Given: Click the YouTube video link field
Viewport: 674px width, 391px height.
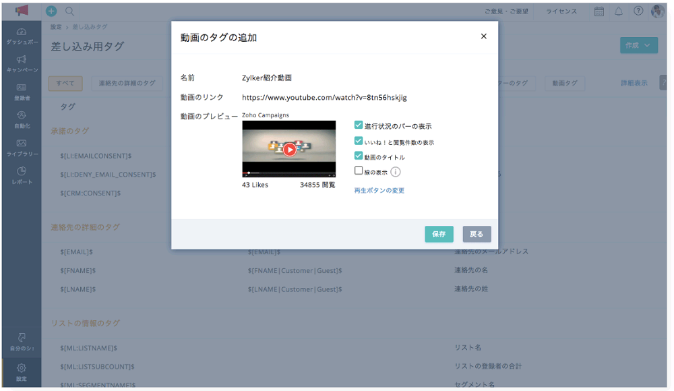Looking at the screenshot, I should (x=325, y=98).
